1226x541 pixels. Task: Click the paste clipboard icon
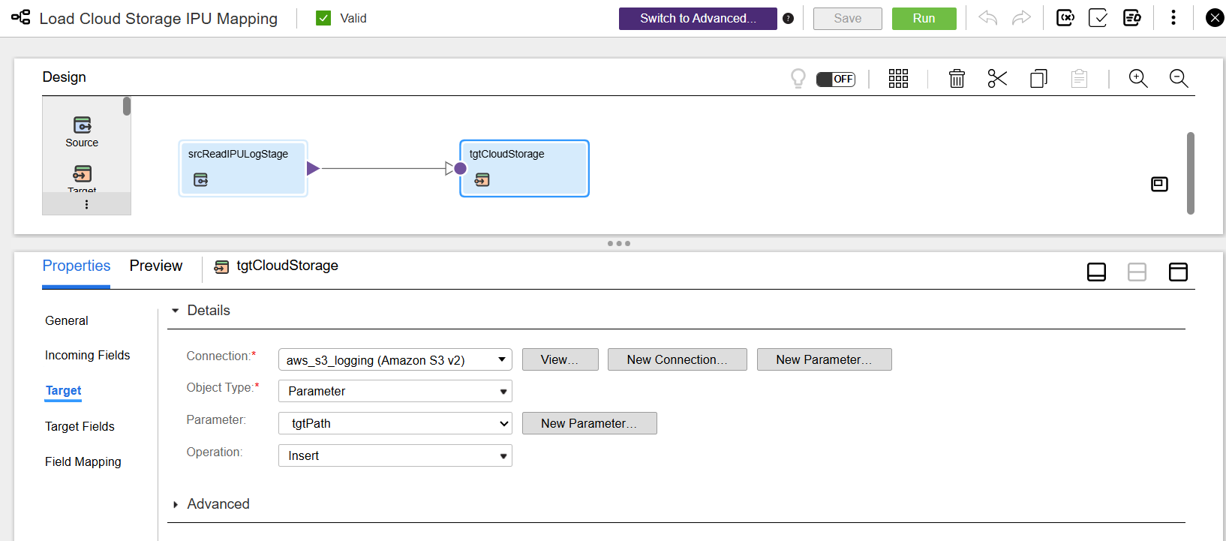(x=1079, y=79)
